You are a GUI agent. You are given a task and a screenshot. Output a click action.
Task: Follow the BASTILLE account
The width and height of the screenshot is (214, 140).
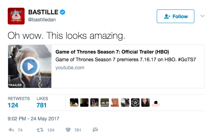point(175,16)
